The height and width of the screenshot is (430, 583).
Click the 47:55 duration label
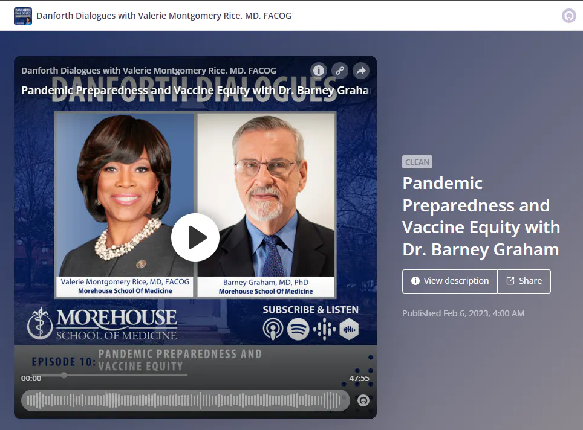(359, 379)
